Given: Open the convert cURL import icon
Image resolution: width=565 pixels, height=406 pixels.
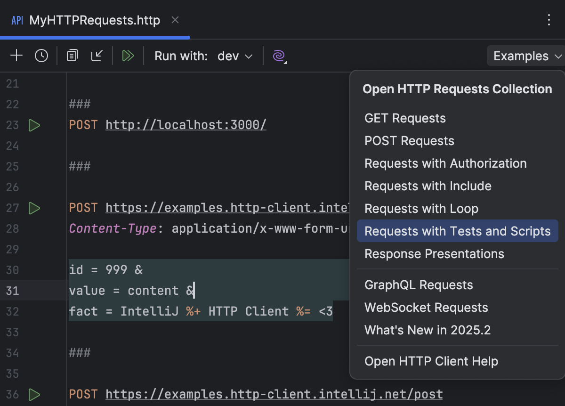Looking at the screenshot, I should [x=97, y=55].
